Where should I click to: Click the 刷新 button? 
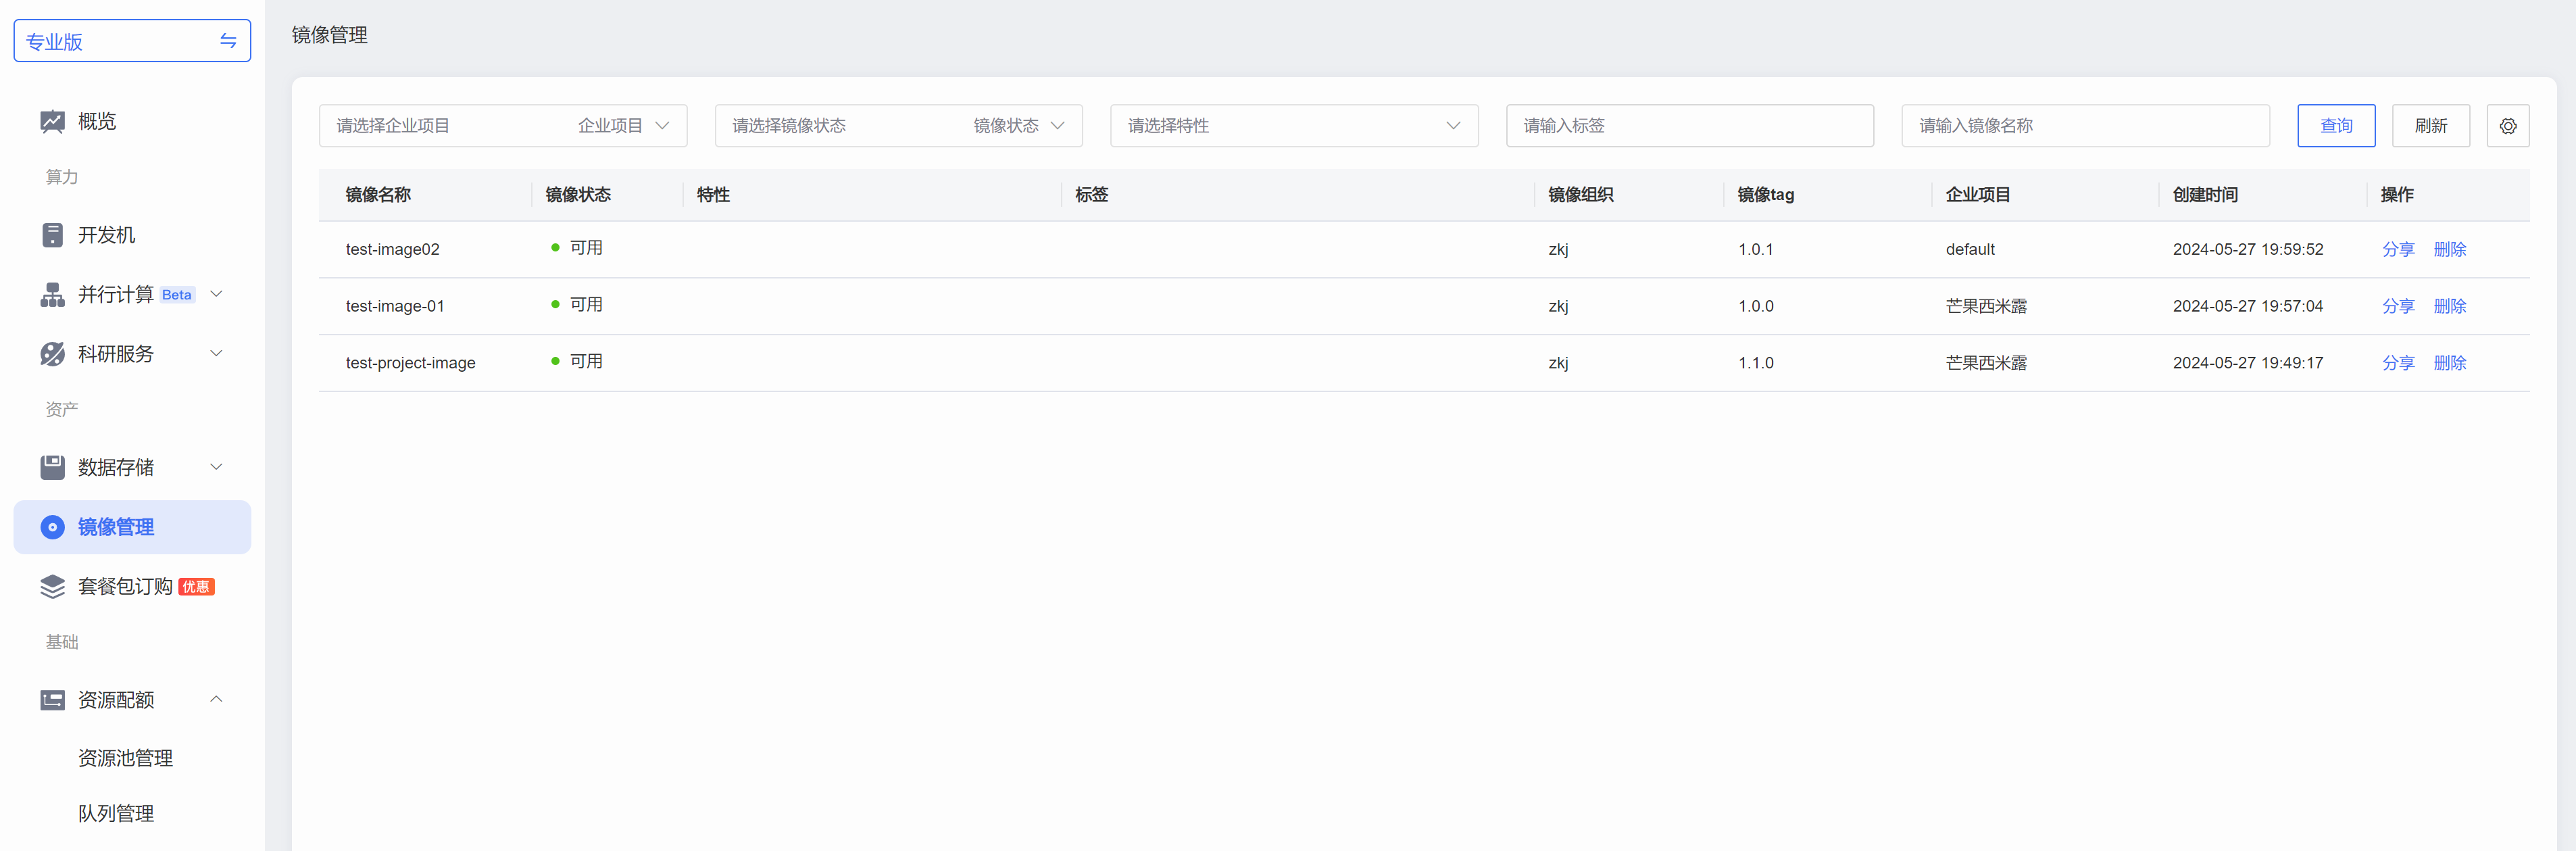coord(2430,126)
